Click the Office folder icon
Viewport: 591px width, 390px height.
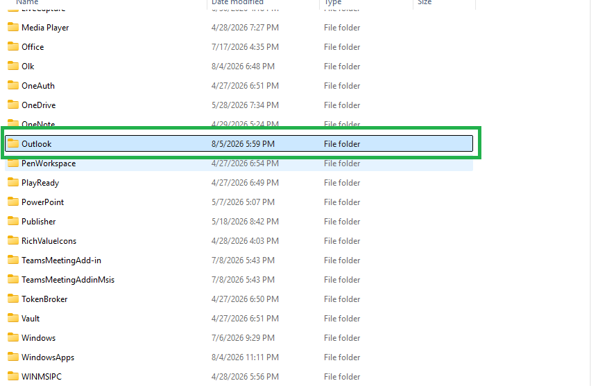(12, 46)
